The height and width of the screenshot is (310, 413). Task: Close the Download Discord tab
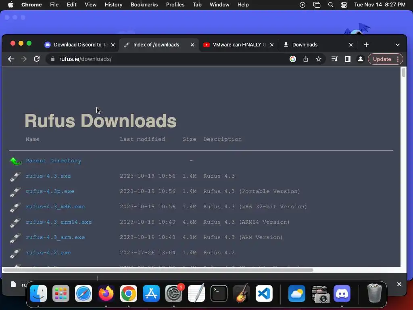113,45
